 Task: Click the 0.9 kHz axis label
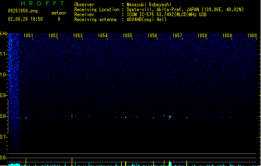(x=3, y=95)
